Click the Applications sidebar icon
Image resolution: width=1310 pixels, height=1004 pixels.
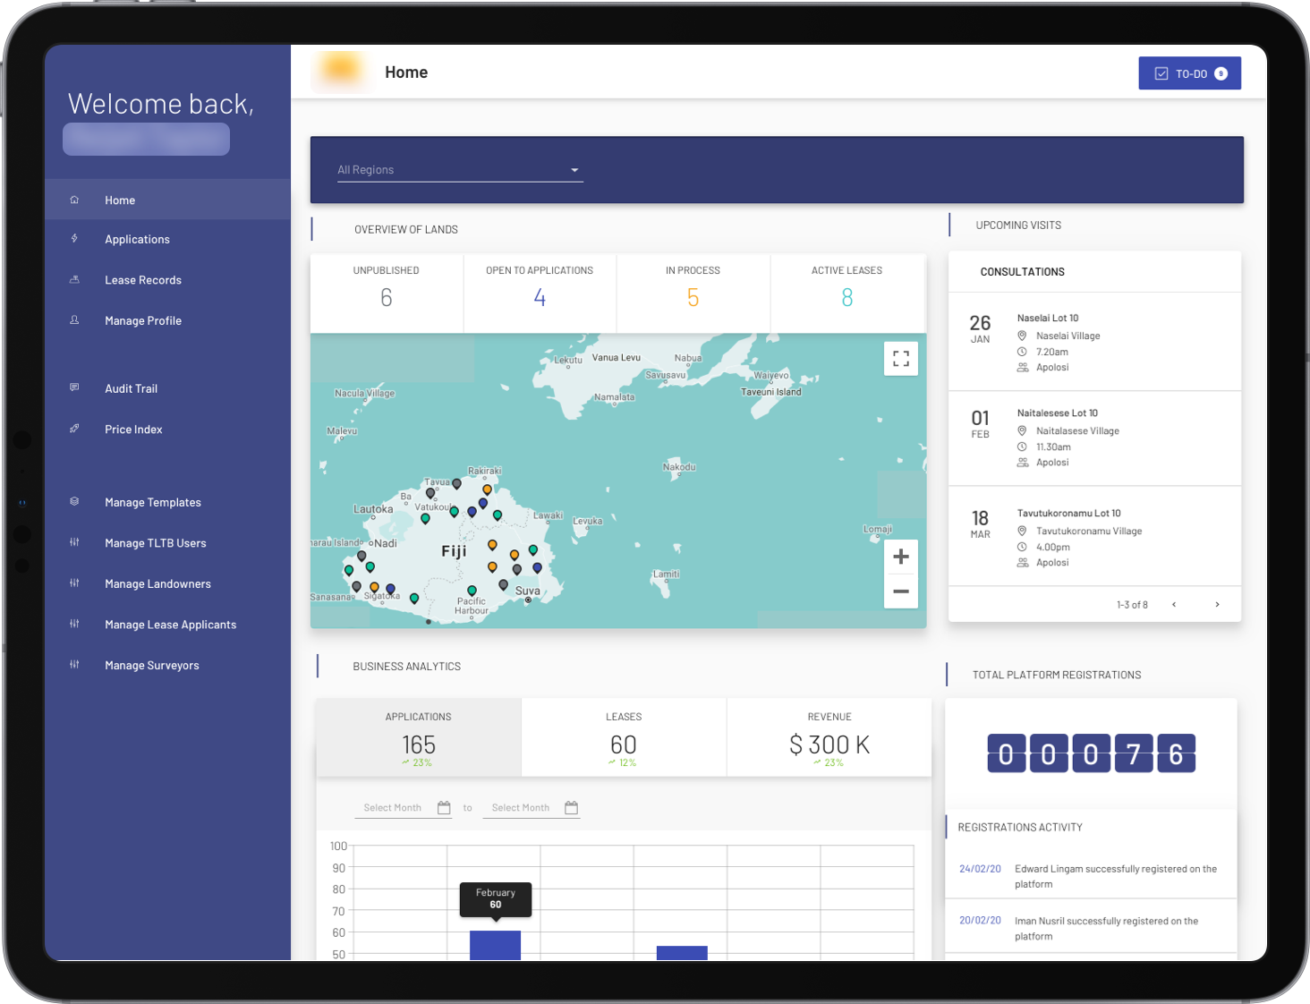click(74, 239)
